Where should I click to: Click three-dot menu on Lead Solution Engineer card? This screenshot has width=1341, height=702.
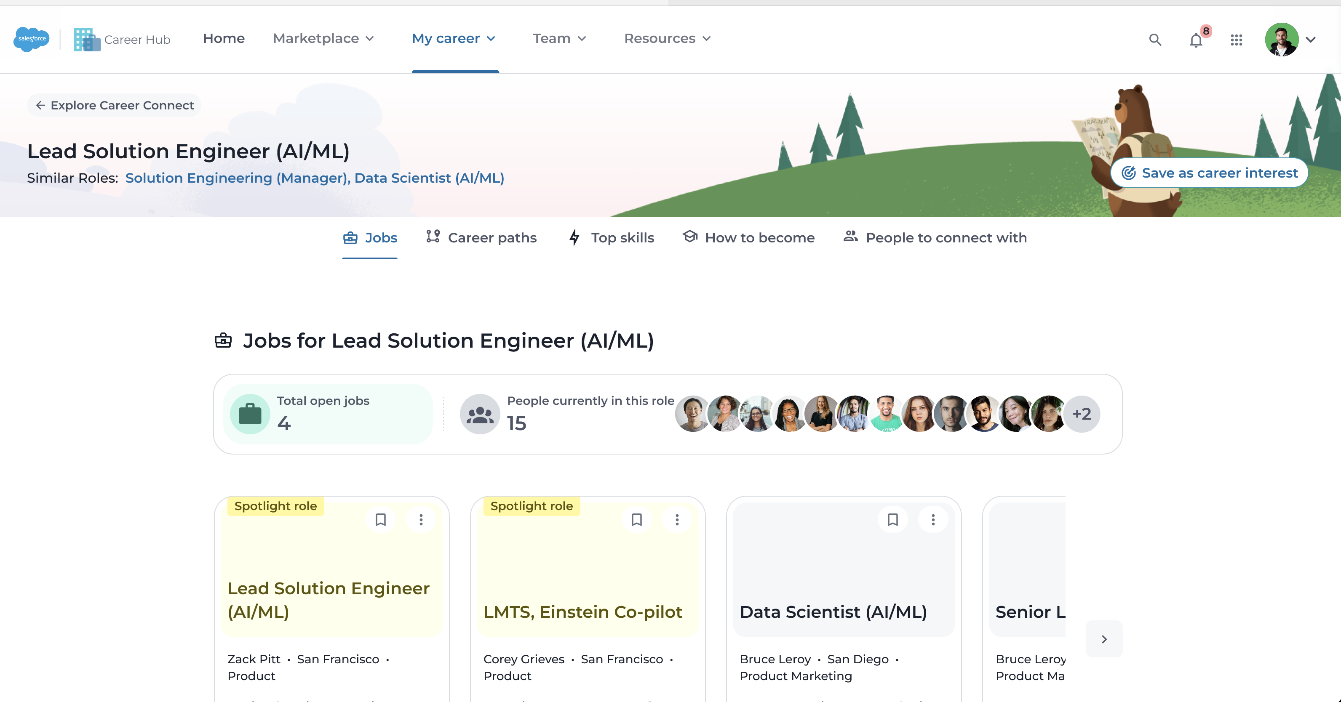[x=421, y=519]
